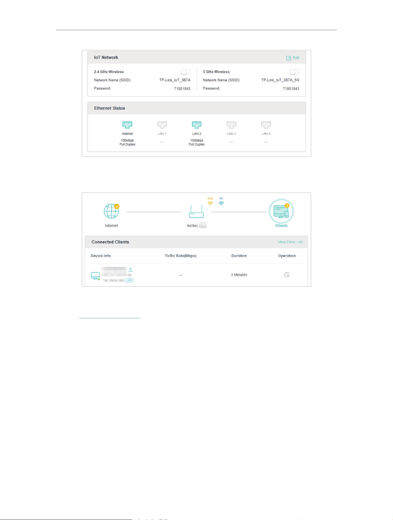Click the connected computer device icon

[x=95, y=276]
